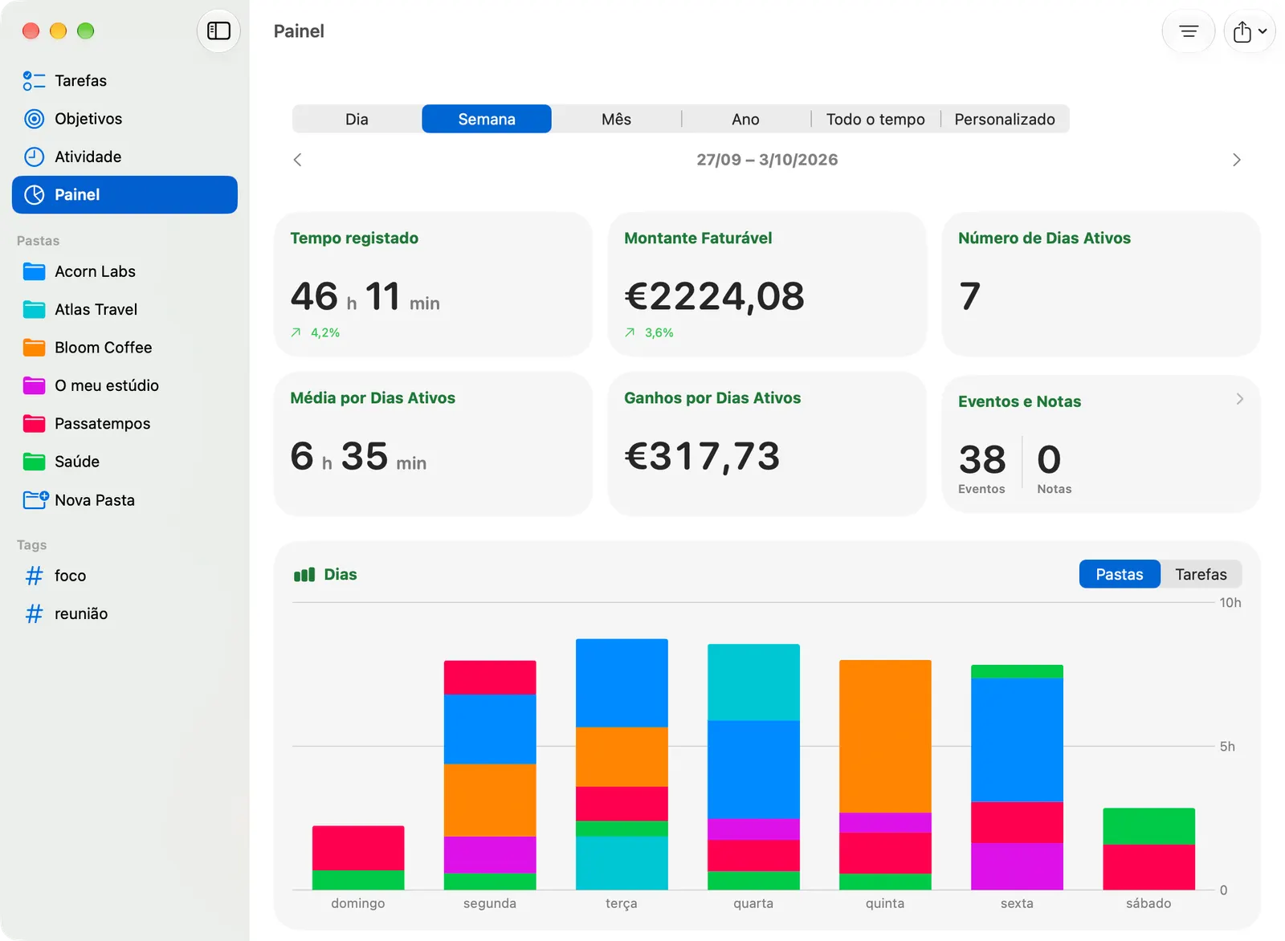Show chart by Pastas
Image resolution: width=1285 pixels, height=941 pixels.
pyautogui.click(x=1120, y=574)
